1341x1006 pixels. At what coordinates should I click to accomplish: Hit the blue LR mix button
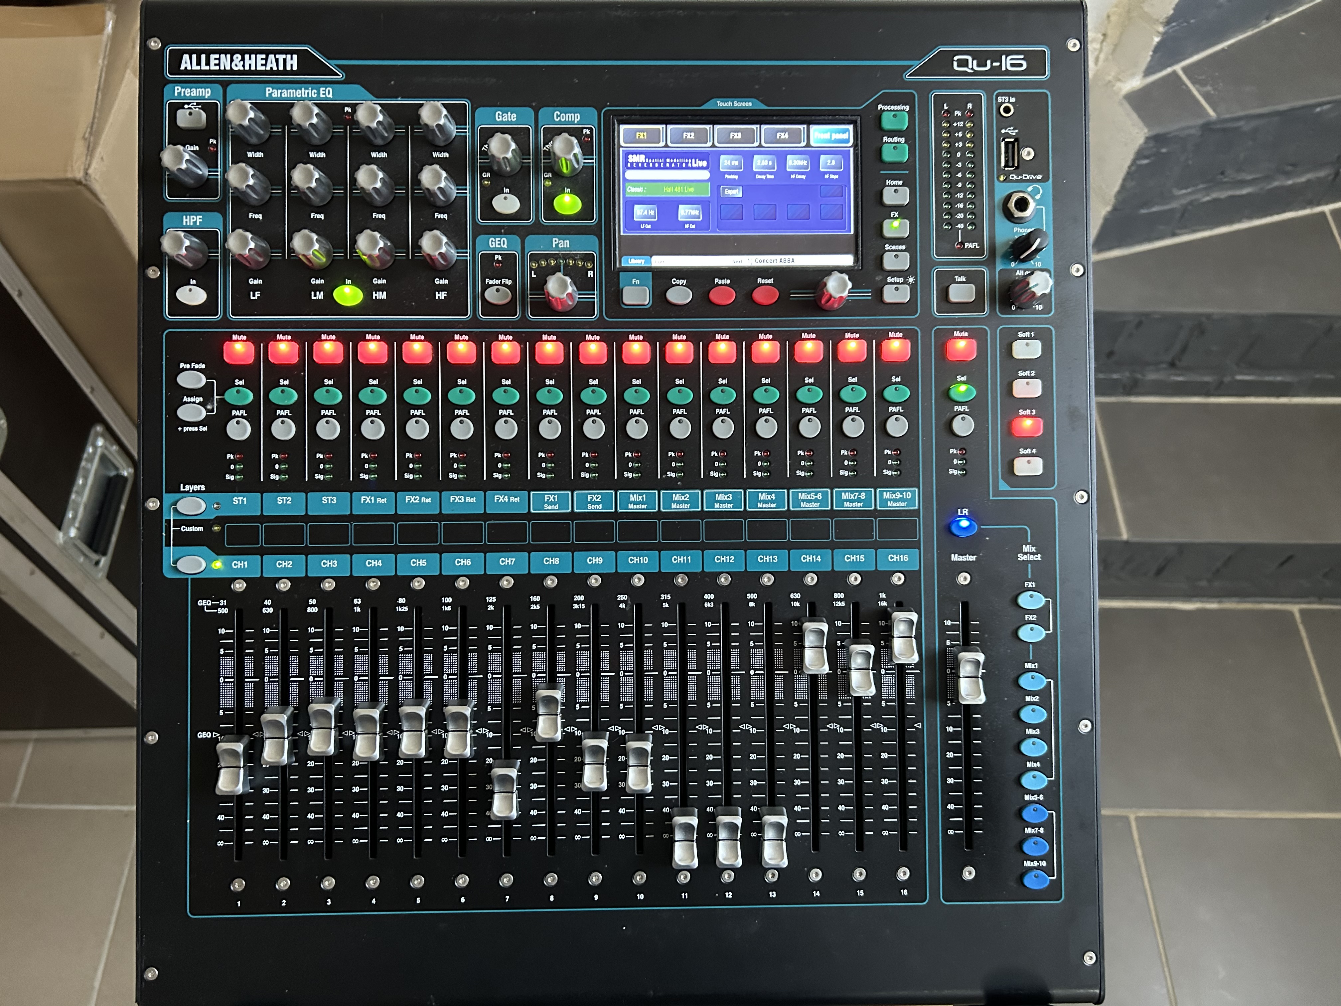click(963, 527)
